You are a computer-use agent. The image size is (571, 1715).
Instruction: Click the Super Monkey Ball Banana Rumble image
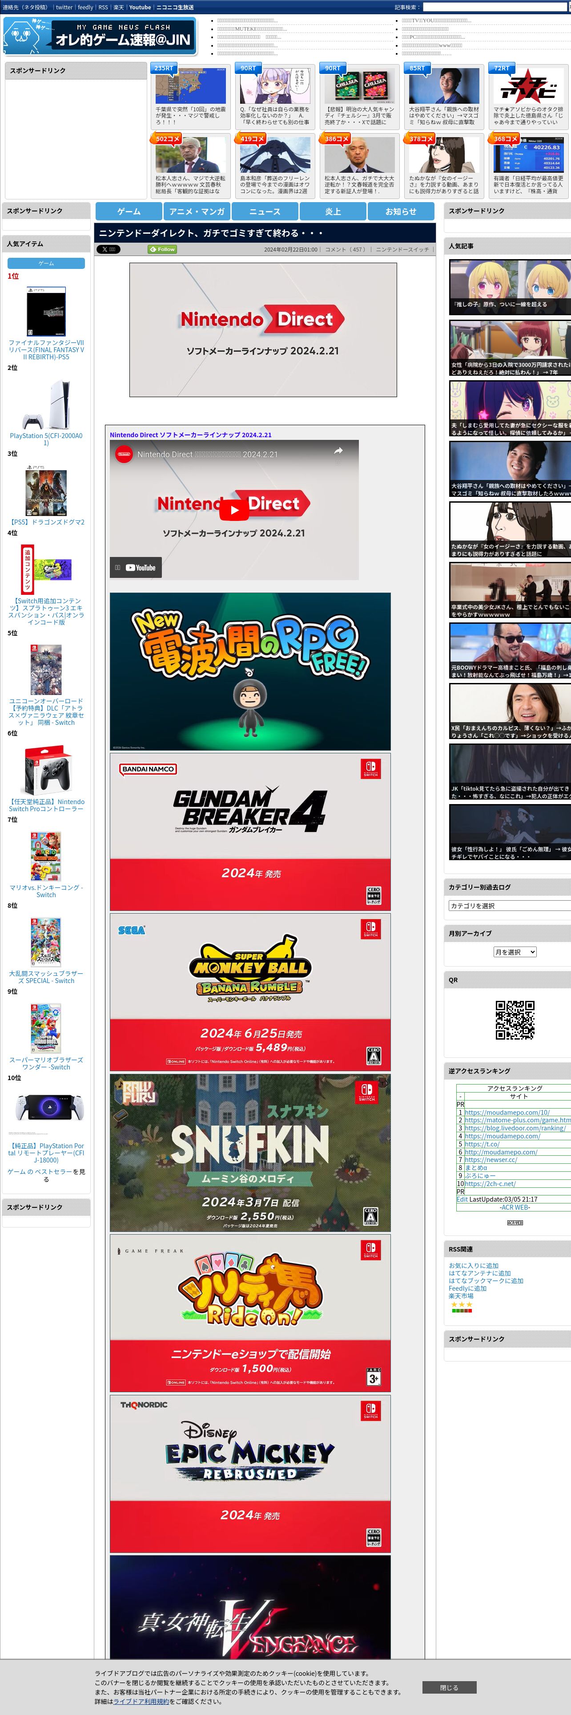(250, 993)
